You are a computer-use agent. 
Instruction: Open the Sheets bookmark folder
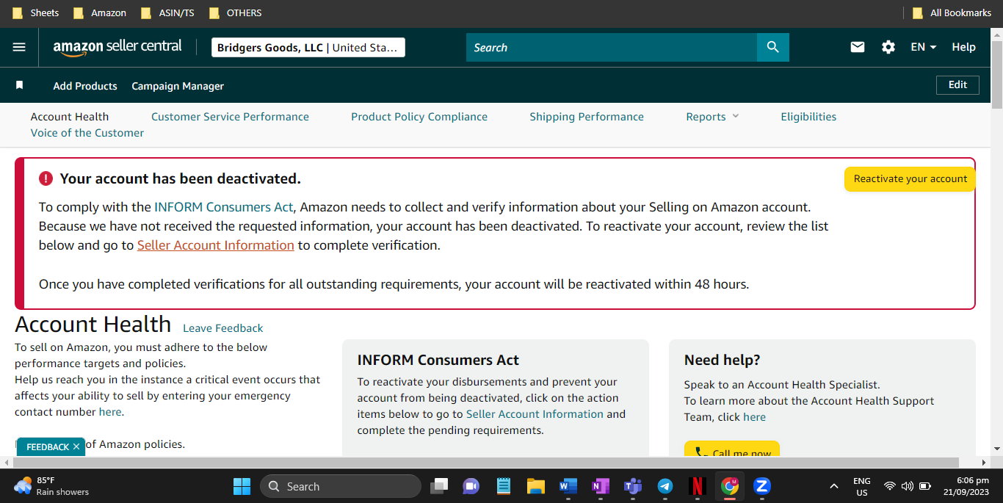[36, 12]
